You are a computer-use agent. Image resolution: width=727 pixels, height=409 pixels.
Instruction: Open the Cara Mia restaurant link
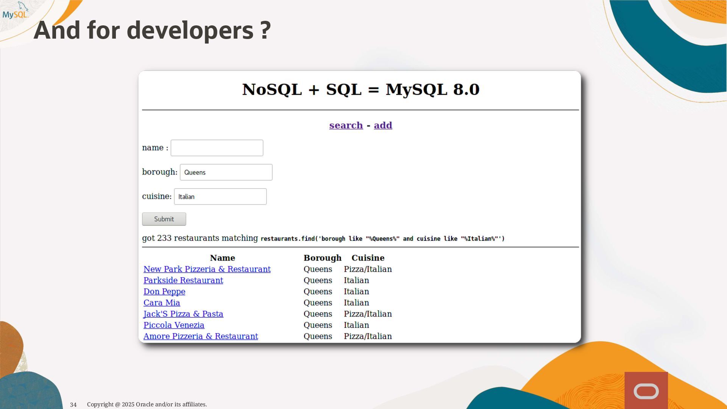[161, 303]
